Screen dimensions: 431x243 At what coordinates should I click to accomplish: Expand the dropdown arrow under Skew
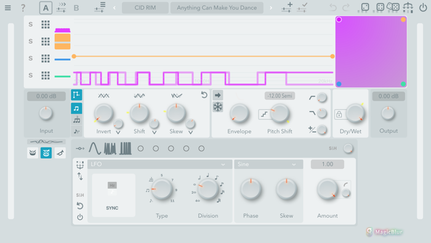click(x=190, y=133)
